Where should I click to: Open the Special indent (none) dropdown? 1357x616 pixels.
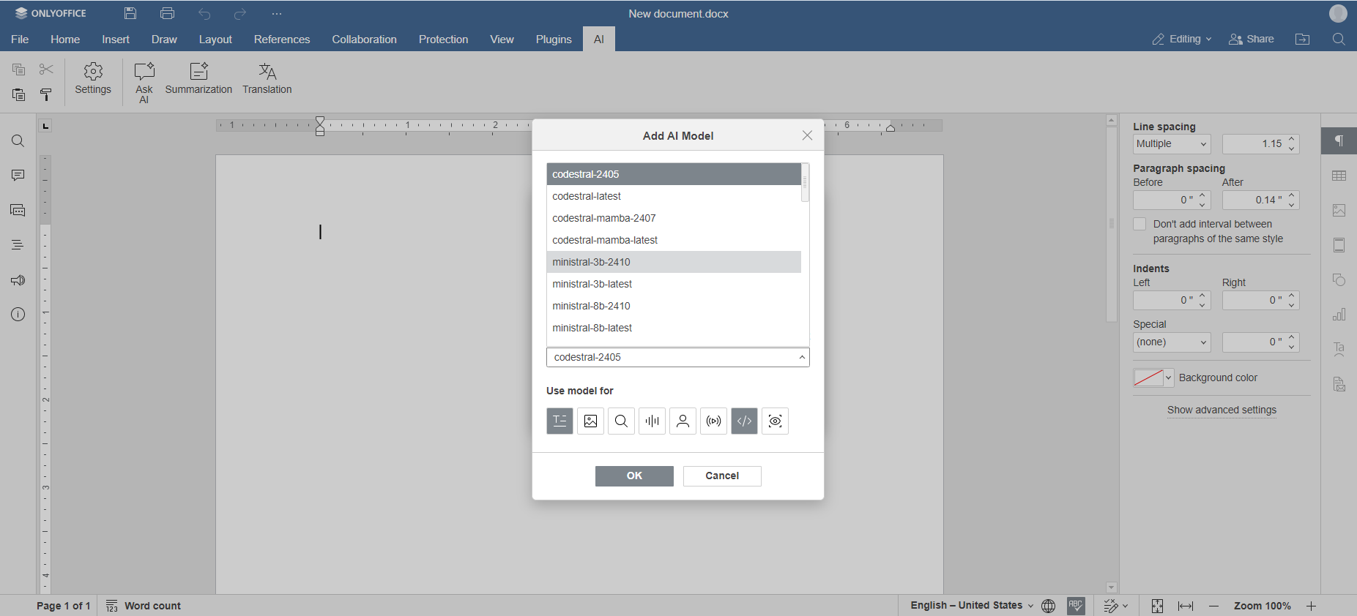click(1172, 342)
